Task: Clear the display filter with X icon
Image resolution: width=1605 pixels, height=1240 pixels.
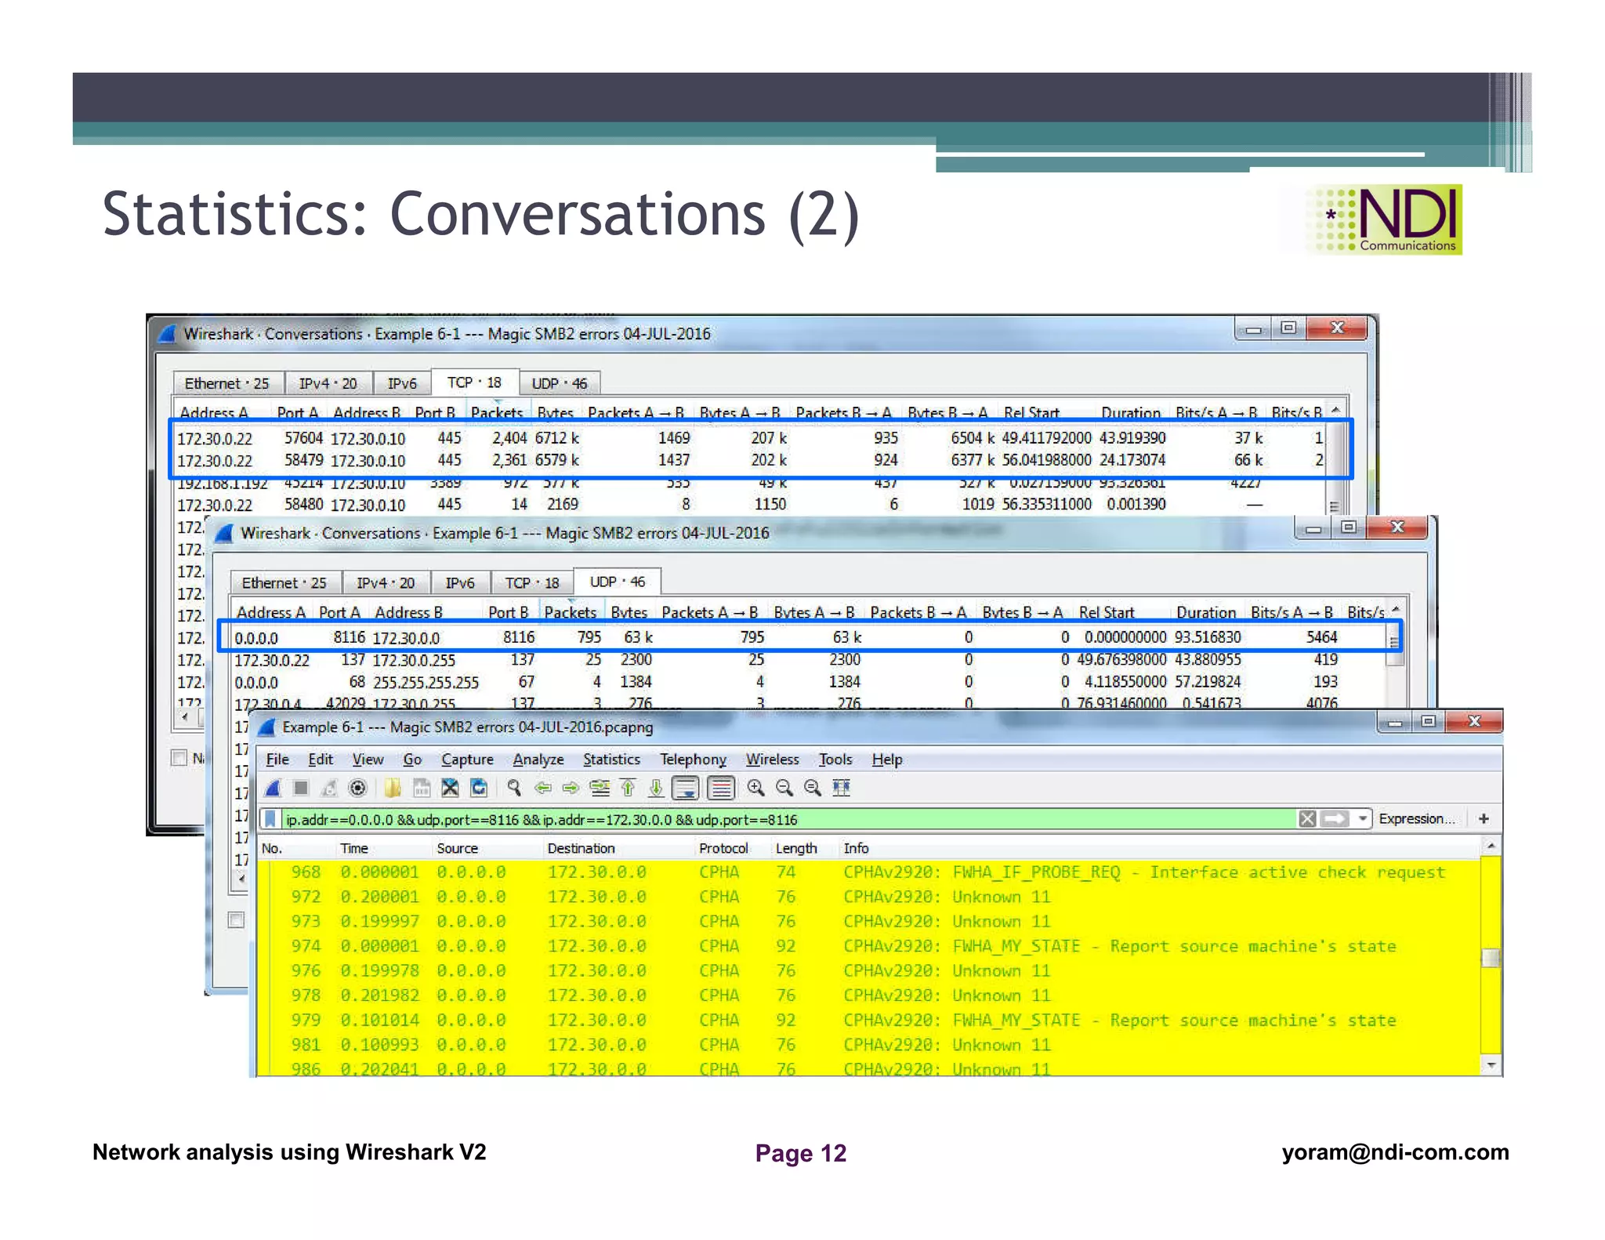Action: click(x=1307, y=819)
